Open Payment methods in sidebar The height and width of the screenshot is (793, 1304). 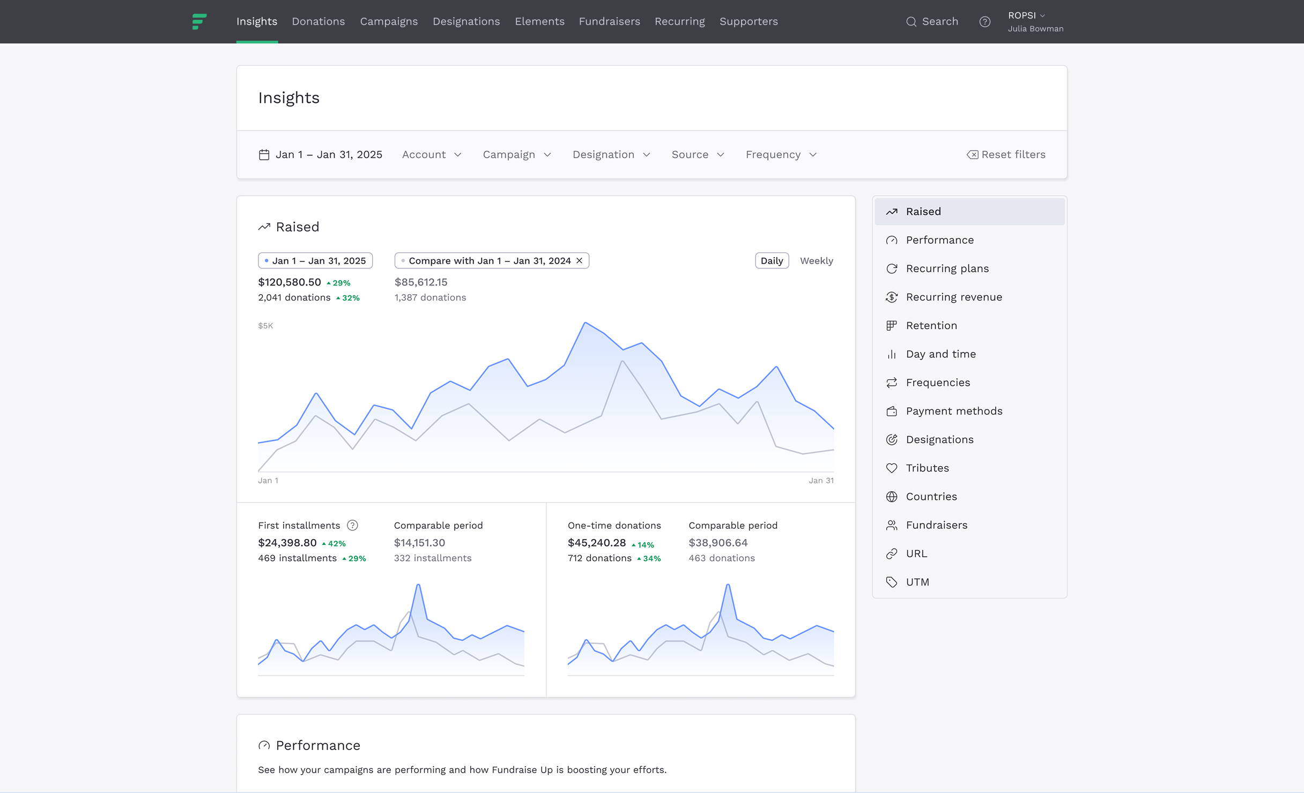(954, 411)
